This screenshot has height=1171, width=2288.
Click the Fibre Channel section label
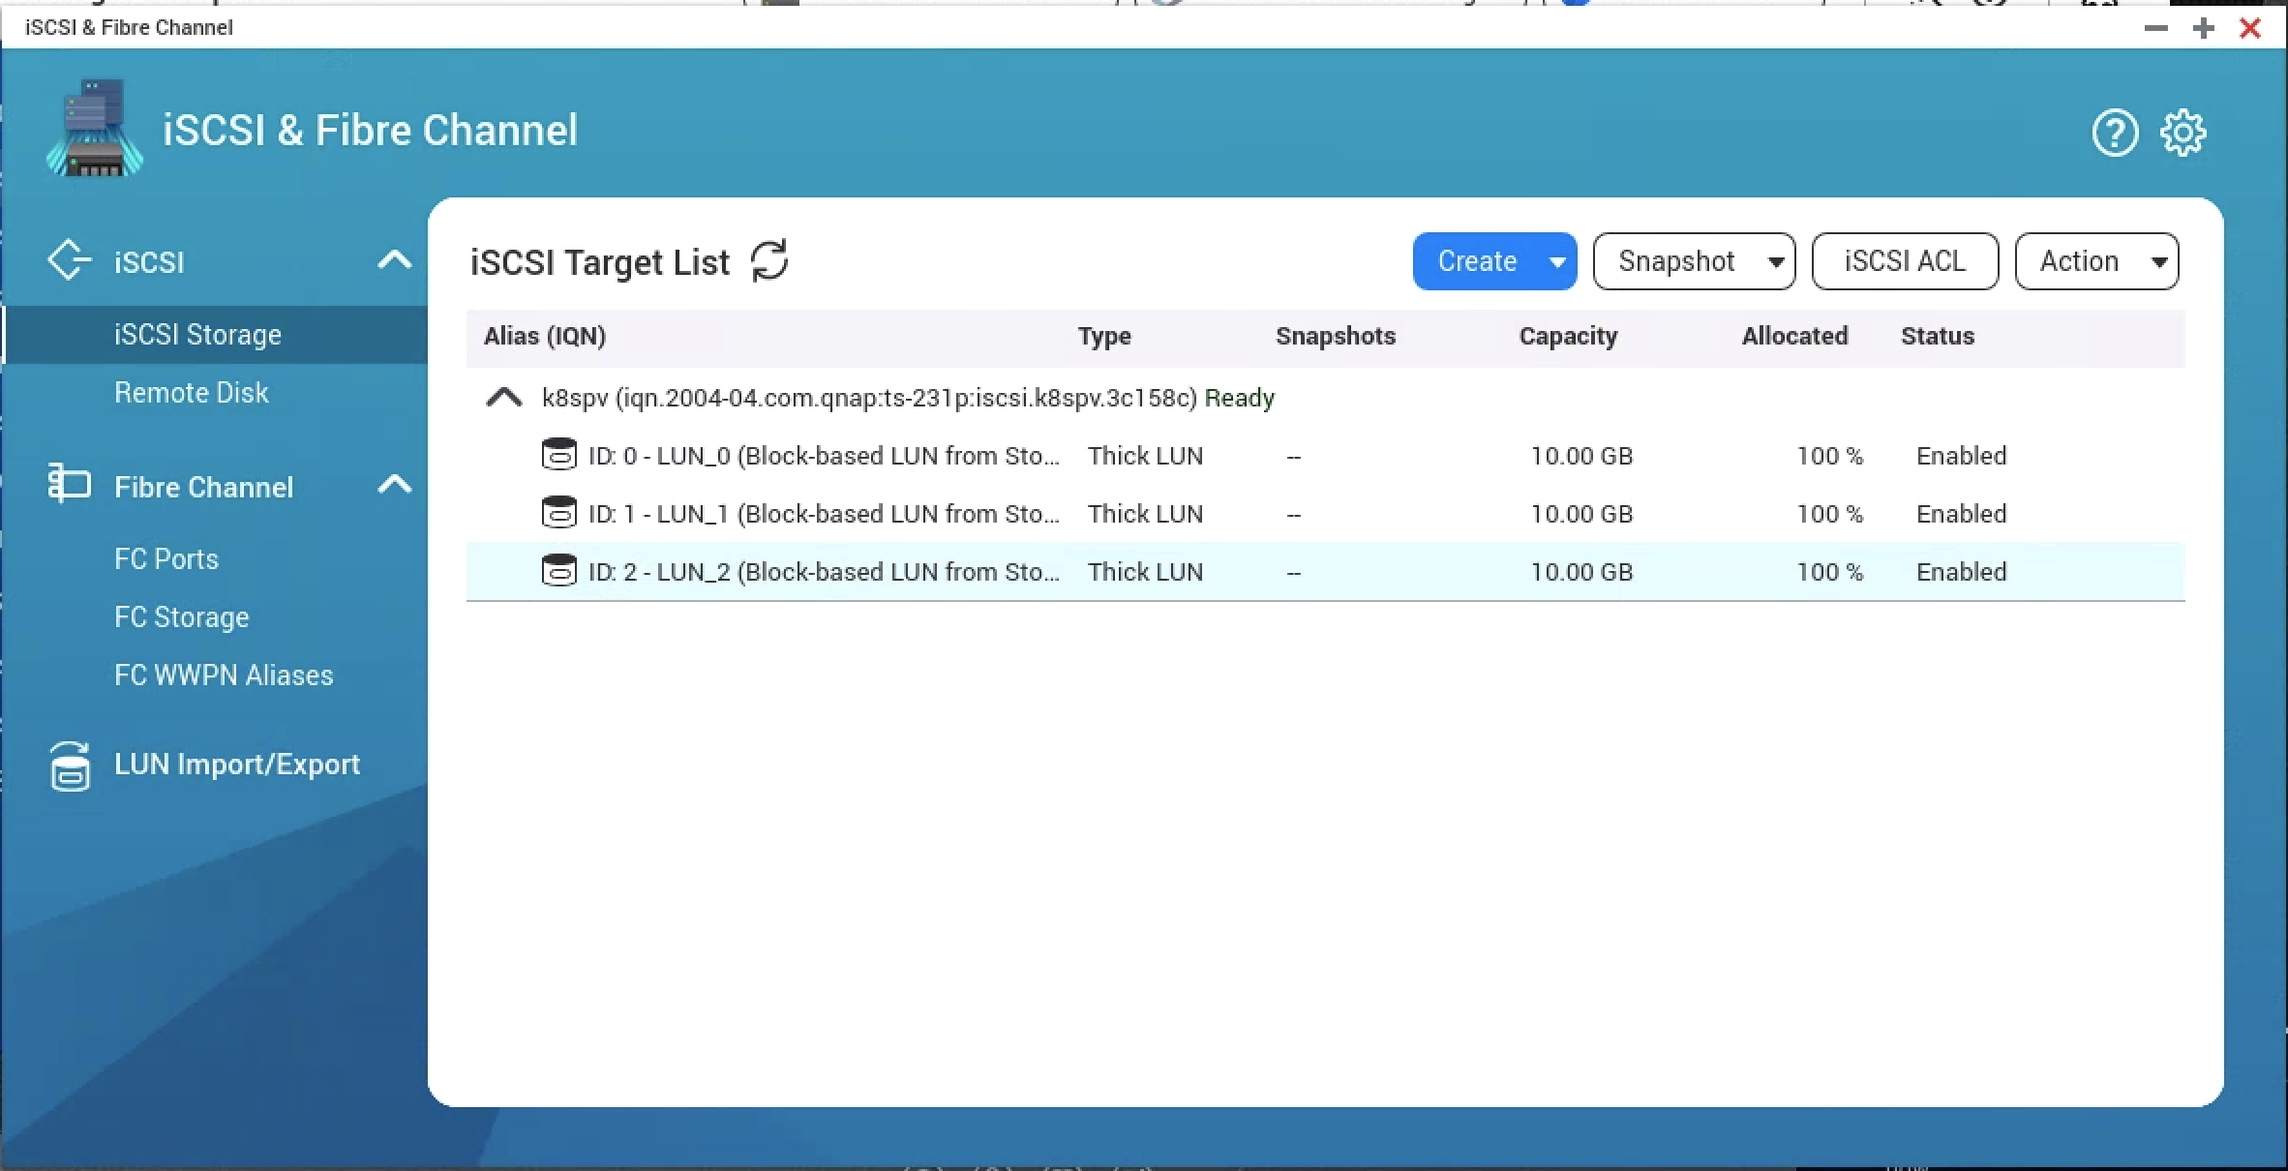point(204,487)
